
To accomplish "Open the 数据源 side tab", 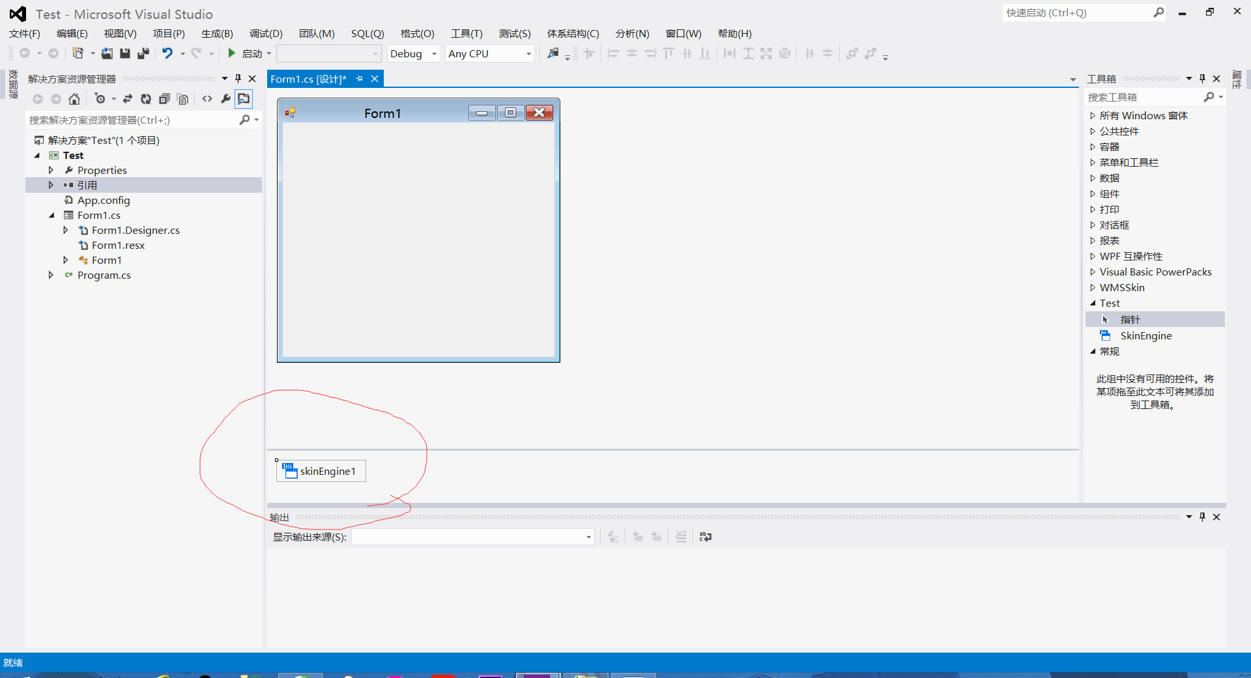I will click(12, 84).
